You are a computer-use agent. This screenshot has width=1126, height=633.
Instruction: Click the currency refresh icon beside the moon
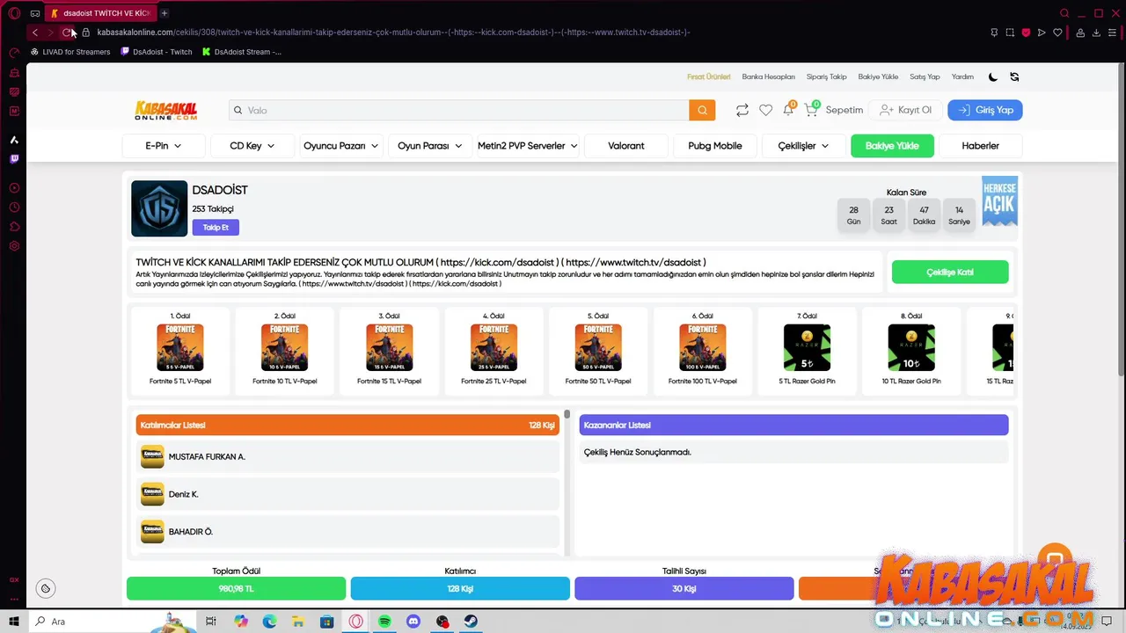pyautogui.click(x=1014, y=76)
